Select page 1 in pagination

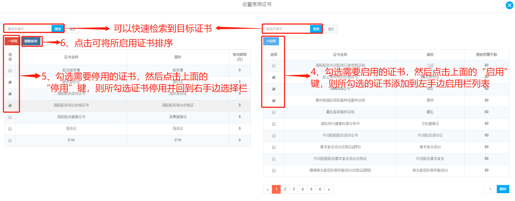tap(276, 189)
